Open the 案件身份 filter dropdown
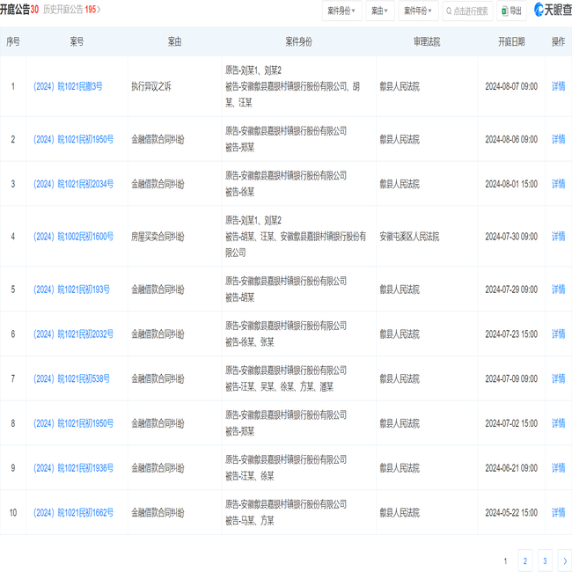 point(341,11)
